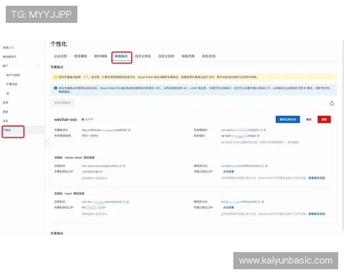Screen dimensions: 344x275
Task: Switch to the 邮件模板 tab
Action: point(101,56)
